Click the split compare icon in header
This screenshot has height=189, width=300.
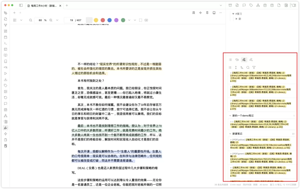coord(200,13)
